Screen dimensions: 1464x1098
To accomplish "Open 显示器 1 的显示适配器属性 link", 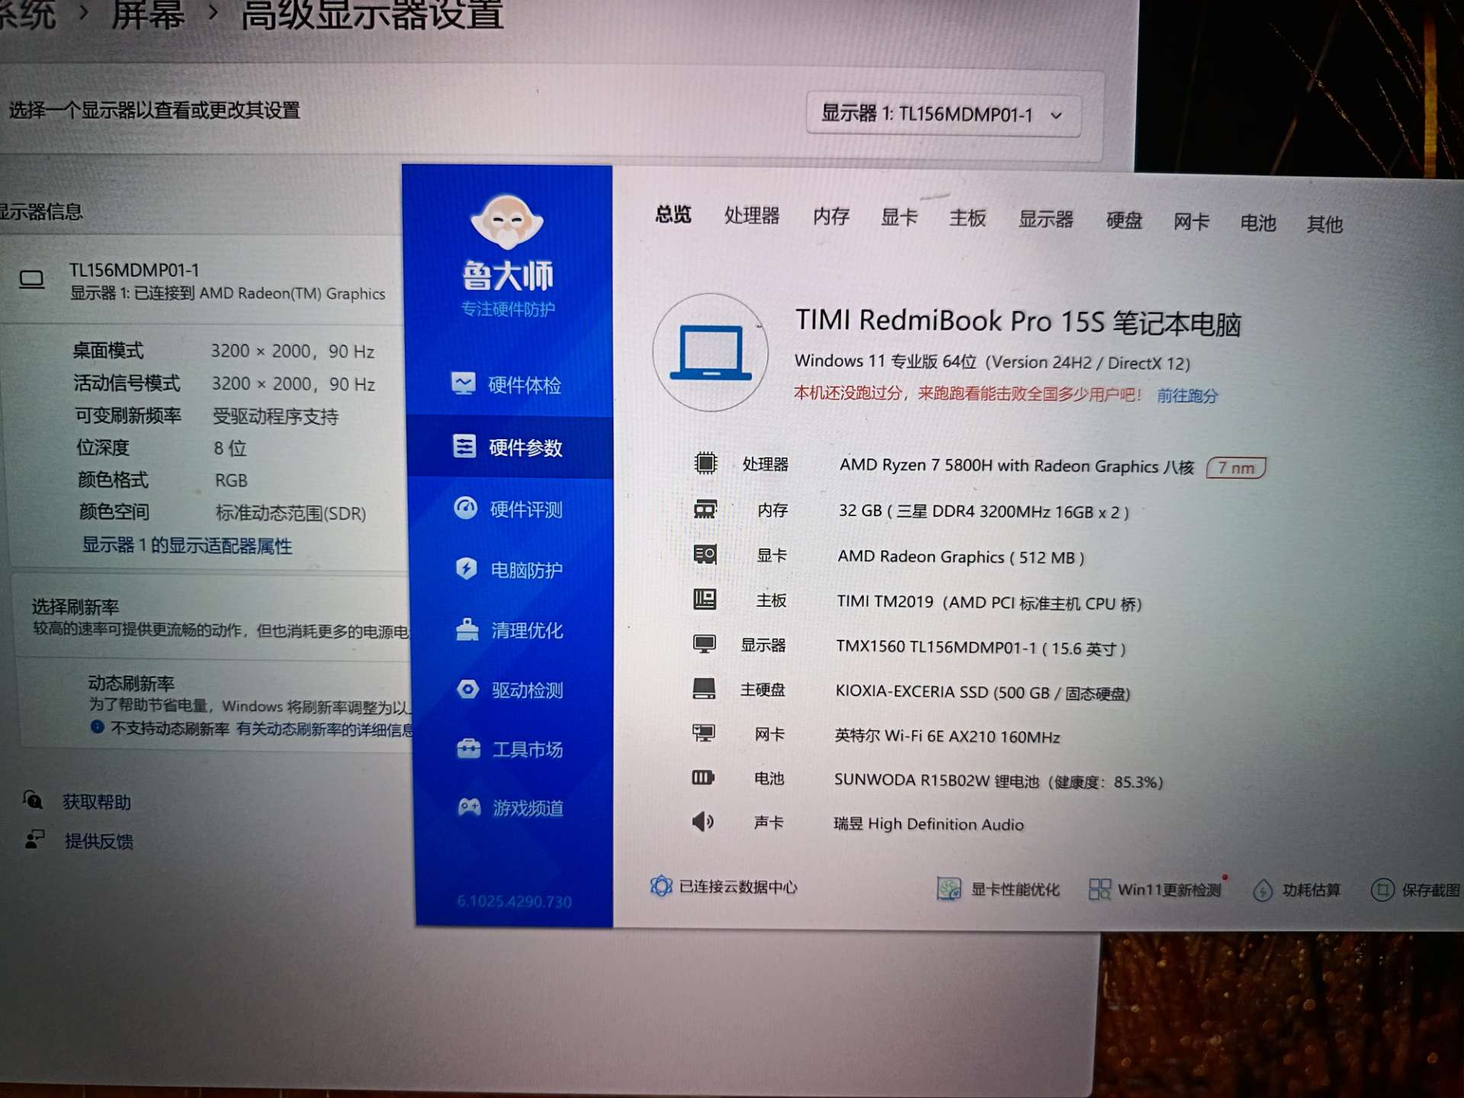I will pyautogui.click(x=188, y=545).
